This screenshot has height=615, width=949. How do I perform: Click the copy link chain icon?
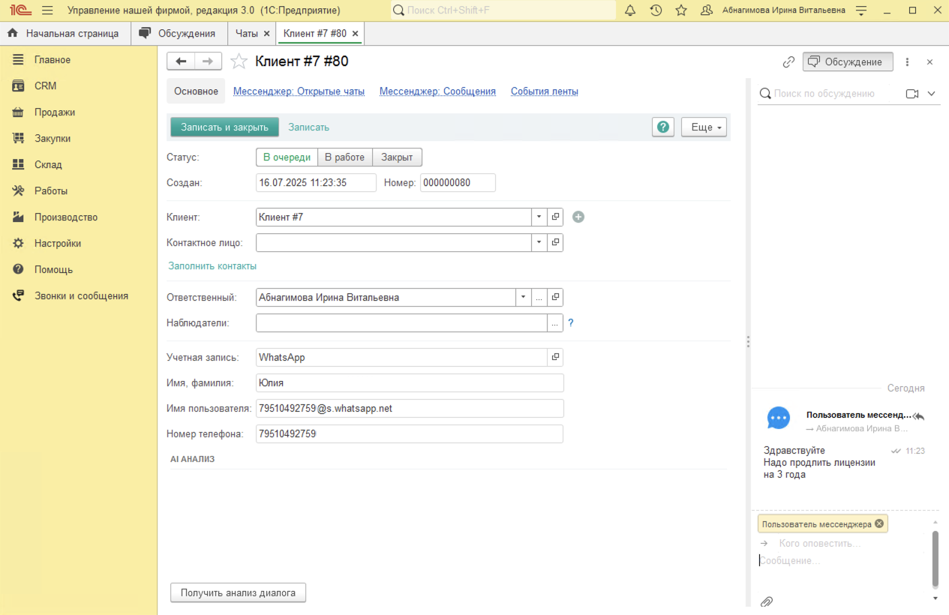(x=788, y=62)
